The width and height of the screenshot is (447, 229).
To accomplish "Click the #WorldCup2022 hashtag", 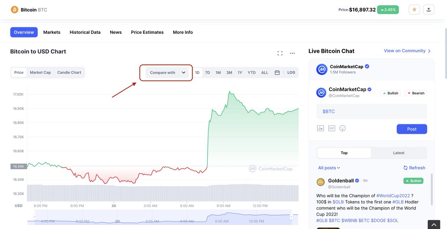I will 393,196.
